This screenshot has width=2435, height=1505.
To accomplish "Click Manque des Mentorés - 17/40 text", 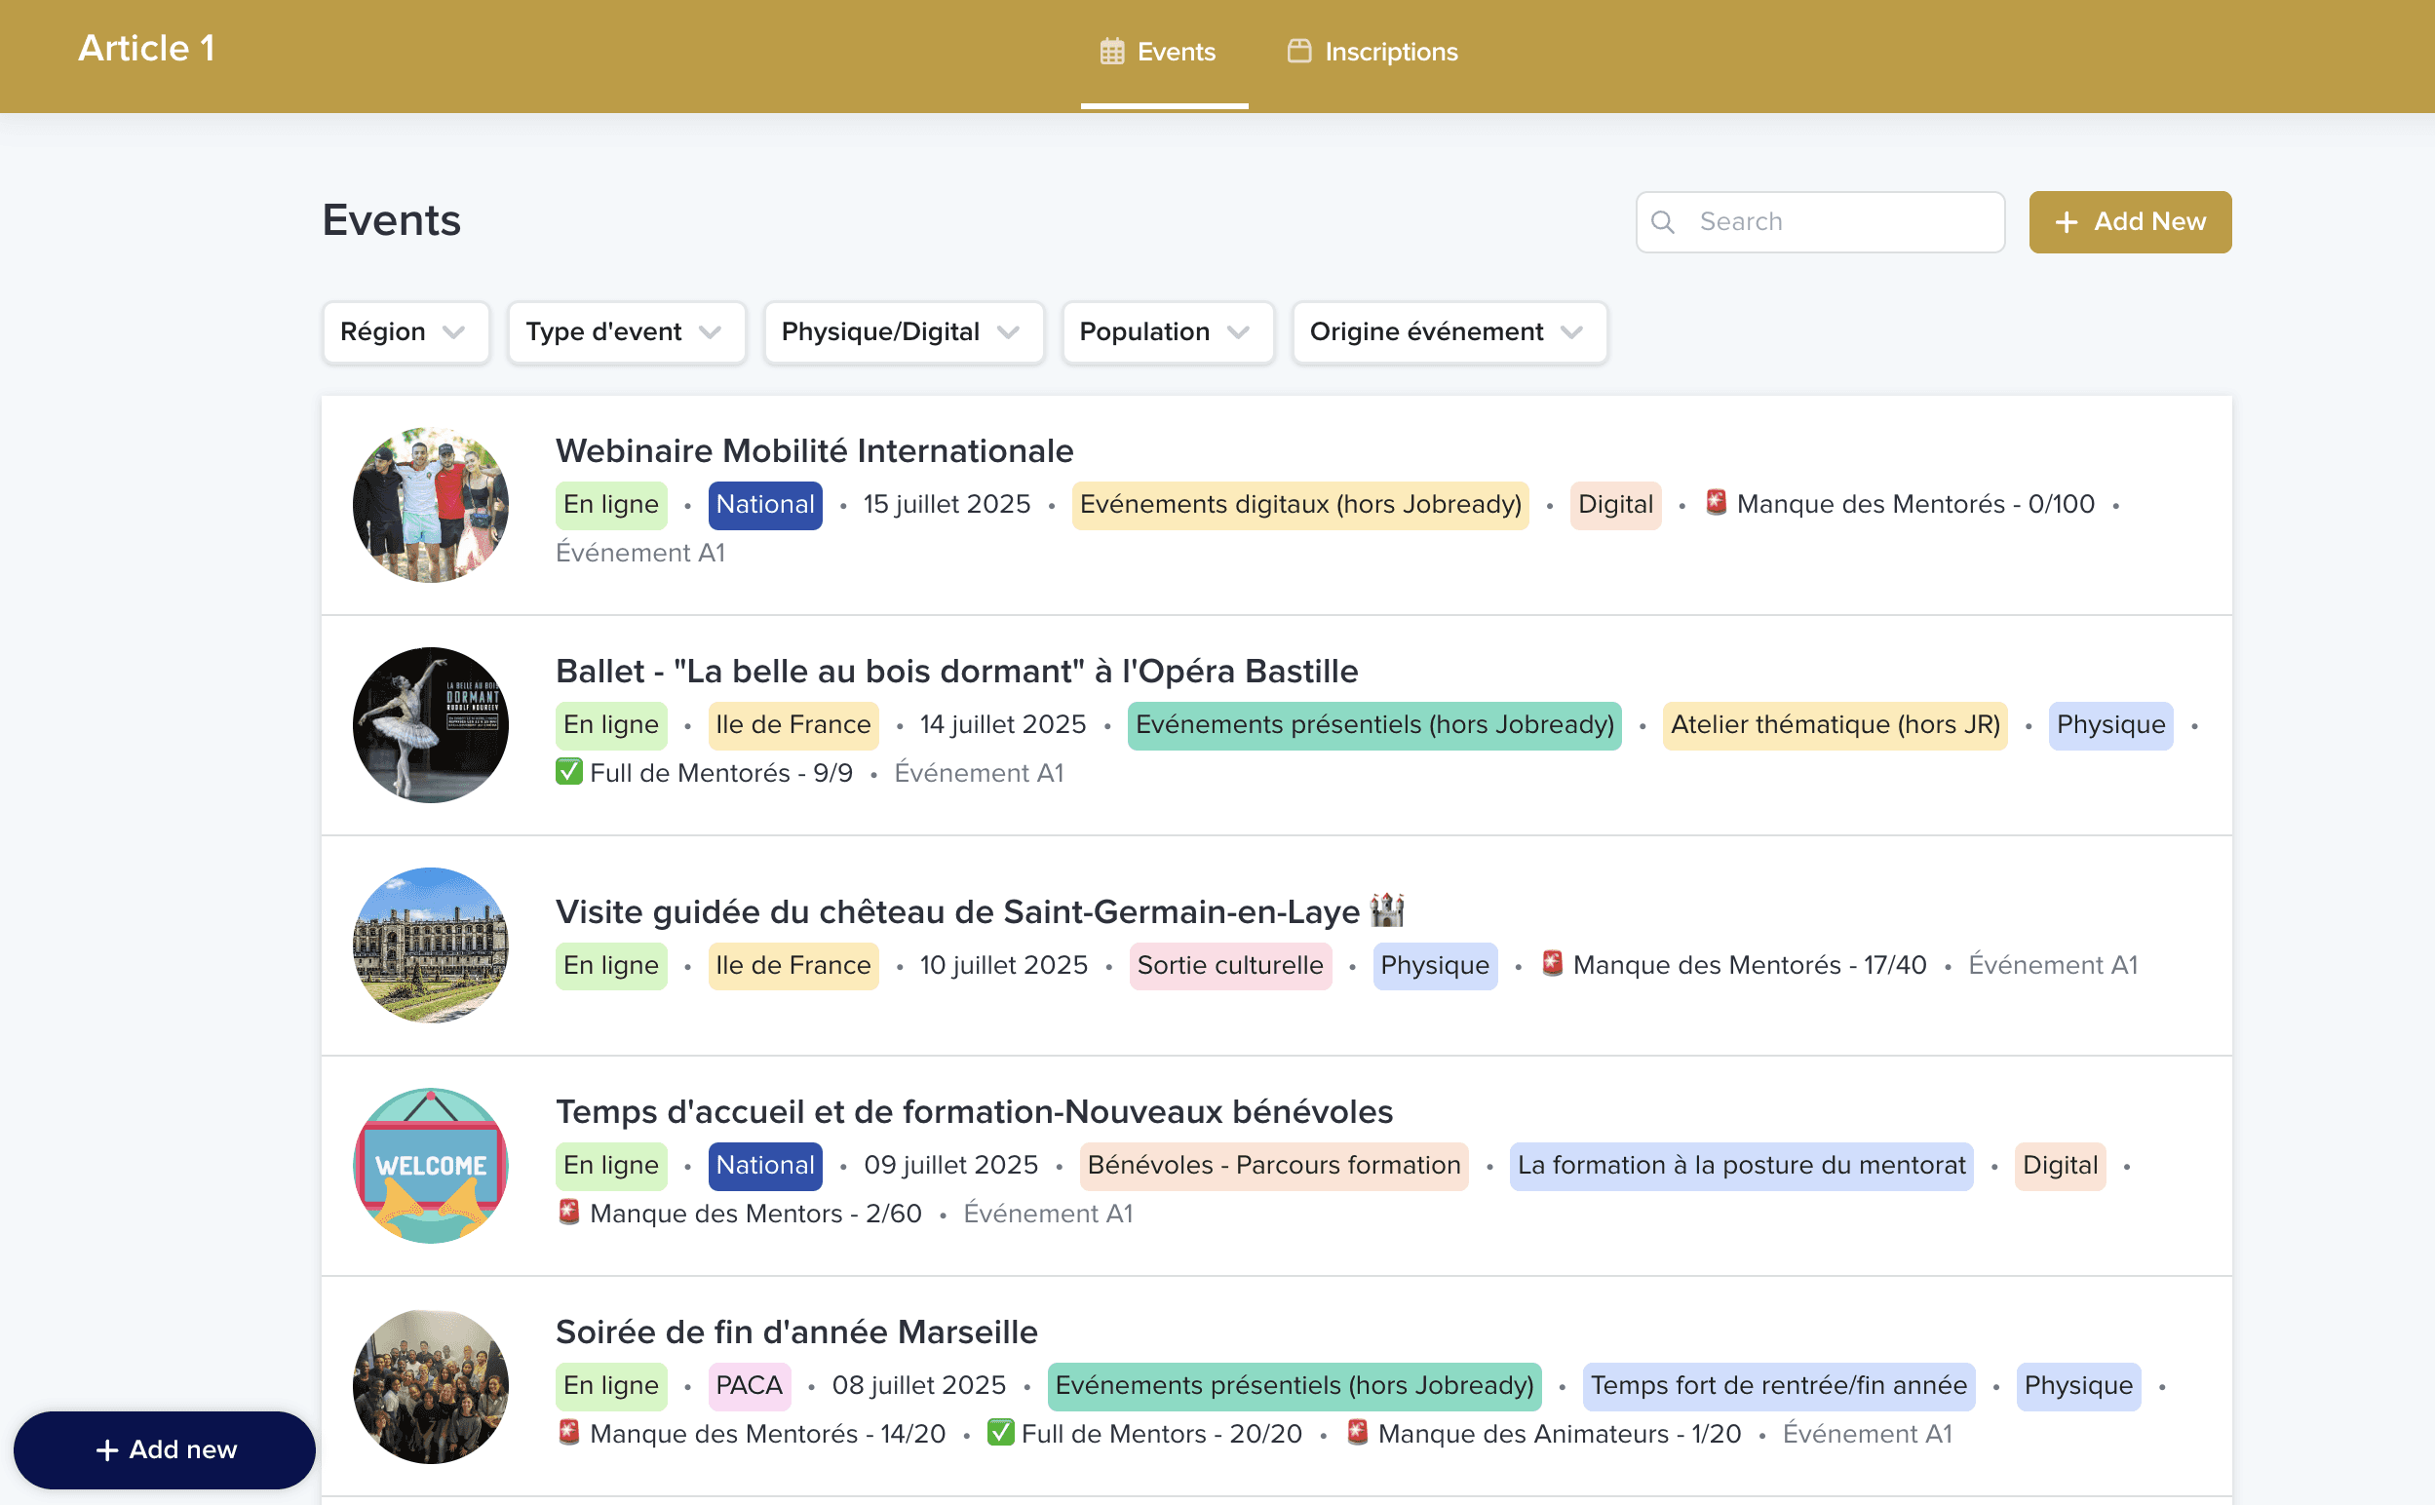I will (x=1749, y=966).
